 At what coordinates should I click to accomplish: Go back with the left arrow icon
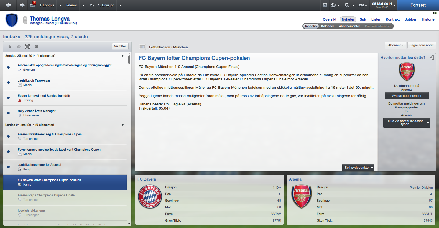(x=8, y=5)
